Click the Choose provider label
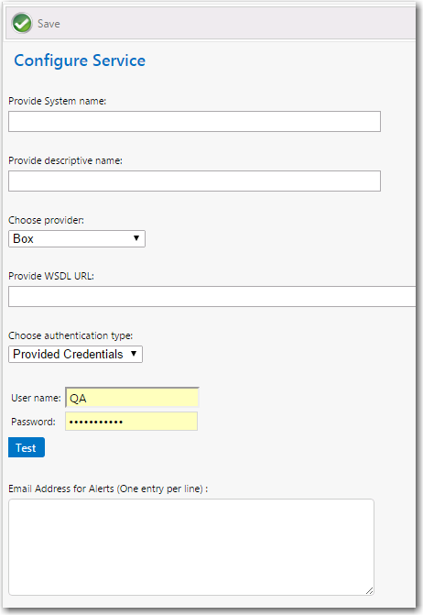423x615 pixels. tap(46, 220)
